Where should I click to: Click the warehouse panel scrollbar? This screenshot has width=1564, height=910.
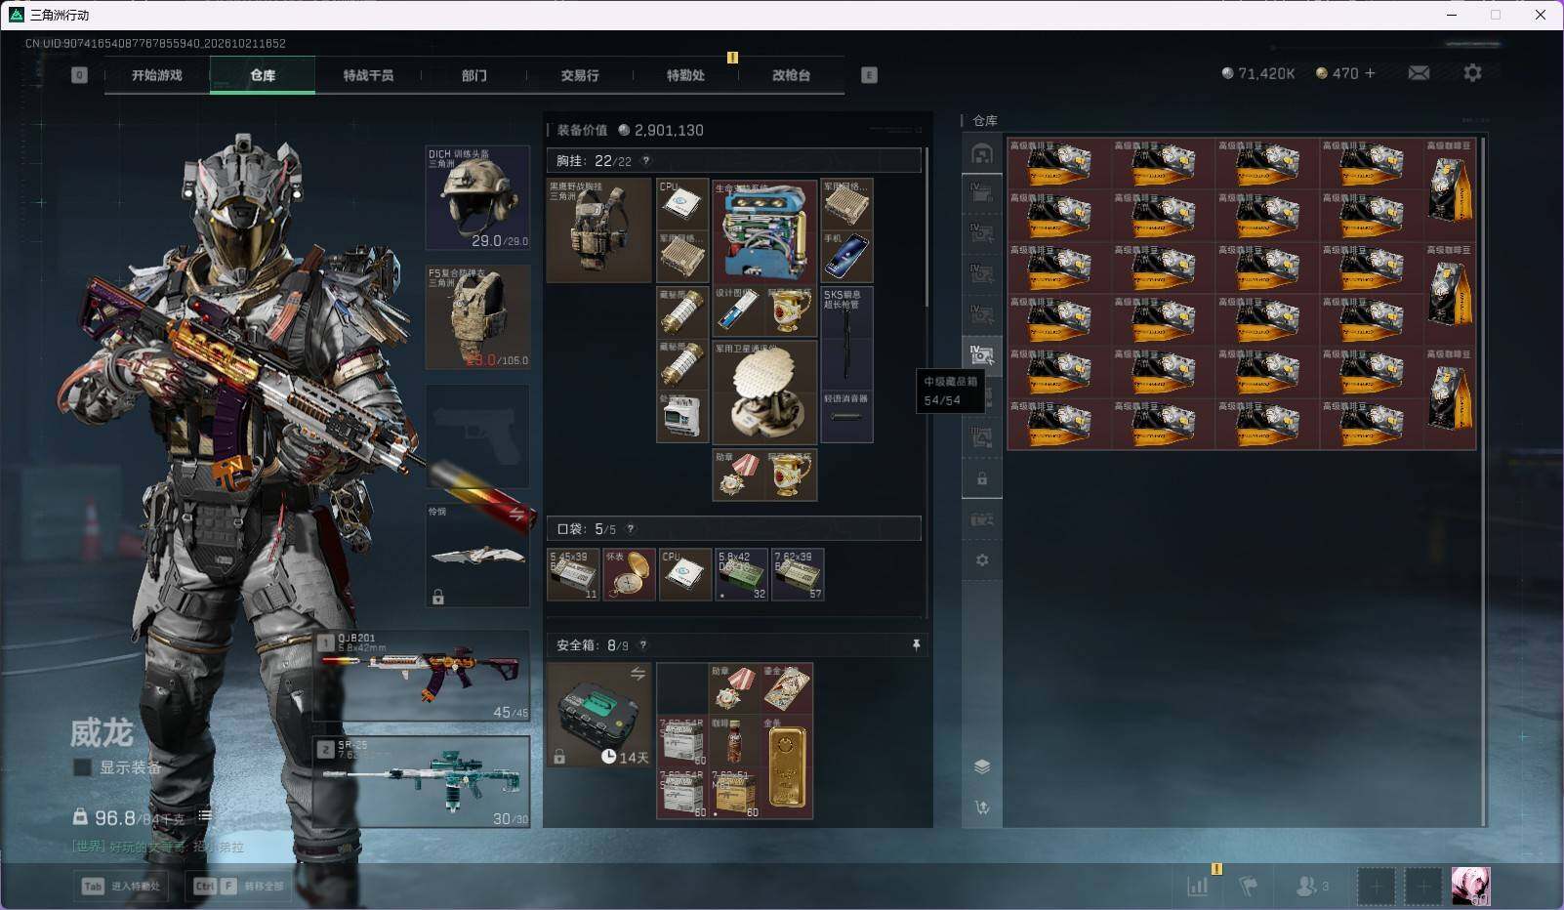[1483, 480]
